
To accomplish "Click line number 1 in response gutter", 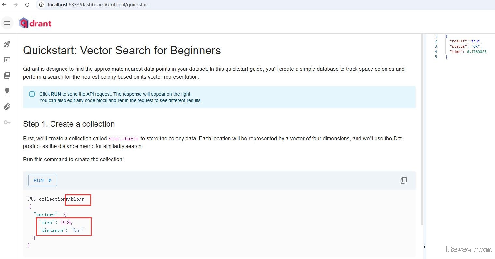I will (x=436, y=36).
